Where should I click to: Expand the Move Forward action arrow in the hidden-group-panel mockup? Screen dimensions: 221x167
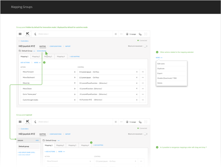pos(75,72)
